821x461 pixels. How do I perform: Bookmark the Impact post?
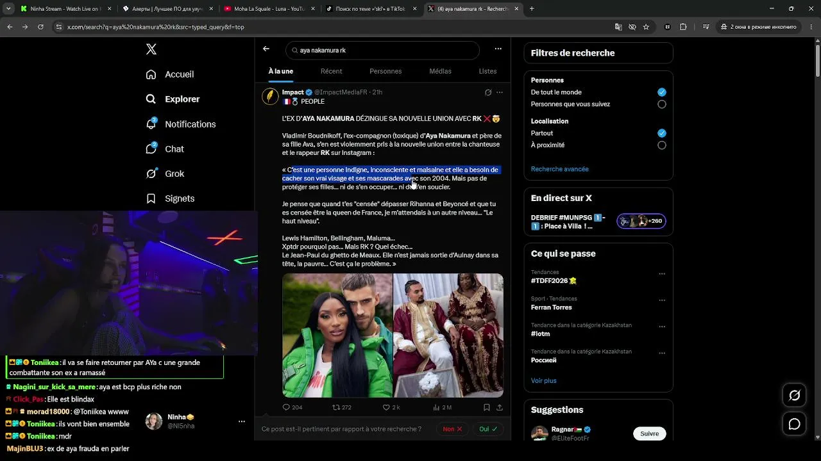pyautogui.click(x=487, y=407)
